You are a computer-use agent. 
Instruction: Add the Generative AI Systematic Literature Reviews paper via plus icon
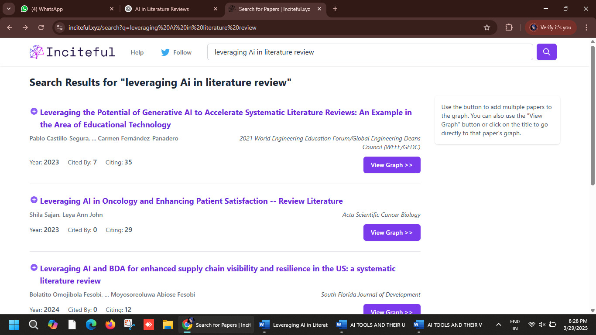pos(34,111)
